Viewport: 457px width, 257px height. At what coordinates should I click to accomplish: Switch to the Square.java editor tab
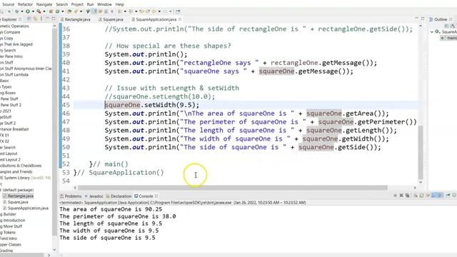(x=111, y=19)
